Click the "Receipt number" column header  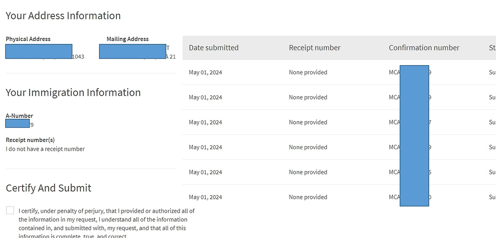pos(314,48)
